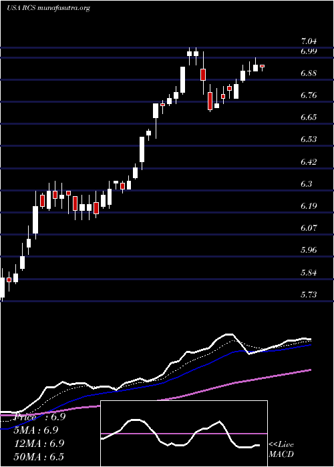Click the 6.53 price level label
Viewport: 334px width, 467px height.
(x=309, y=139)
